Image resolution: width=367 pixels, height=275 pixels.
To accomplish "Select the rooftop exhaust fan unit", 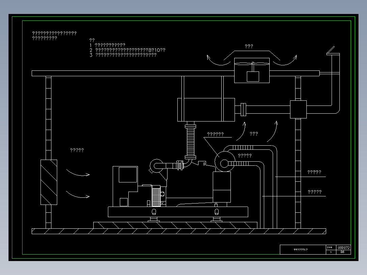I will [x=252, y=70].
